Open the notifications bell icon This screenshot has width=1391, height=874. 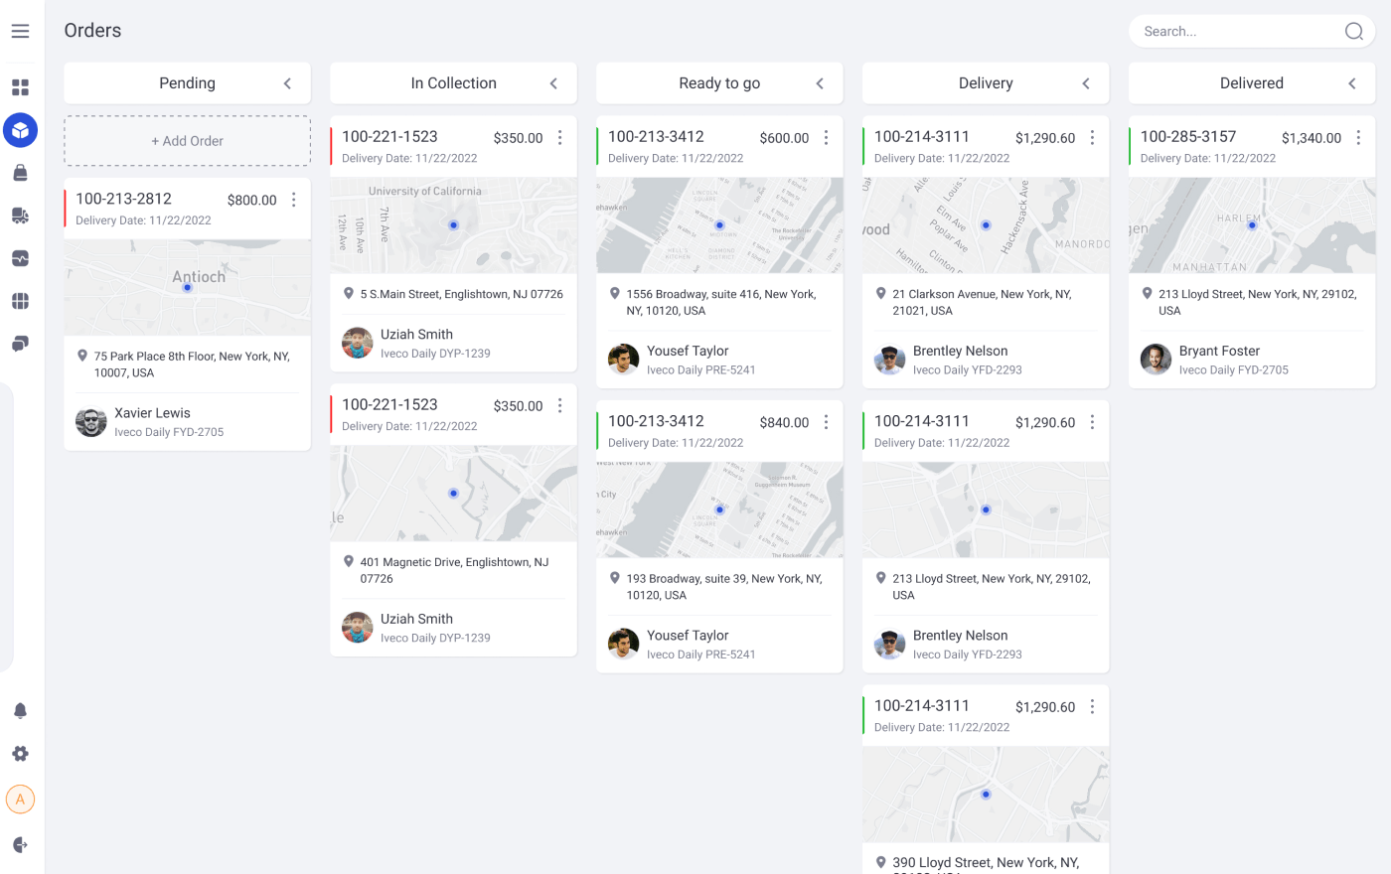(20, 709)
